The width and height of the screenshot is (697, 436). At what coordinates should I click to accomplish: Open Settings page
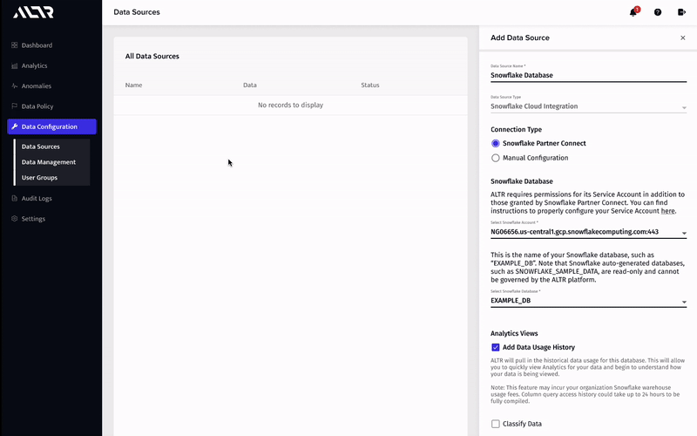pyautogui.click(x=33, y=219)
